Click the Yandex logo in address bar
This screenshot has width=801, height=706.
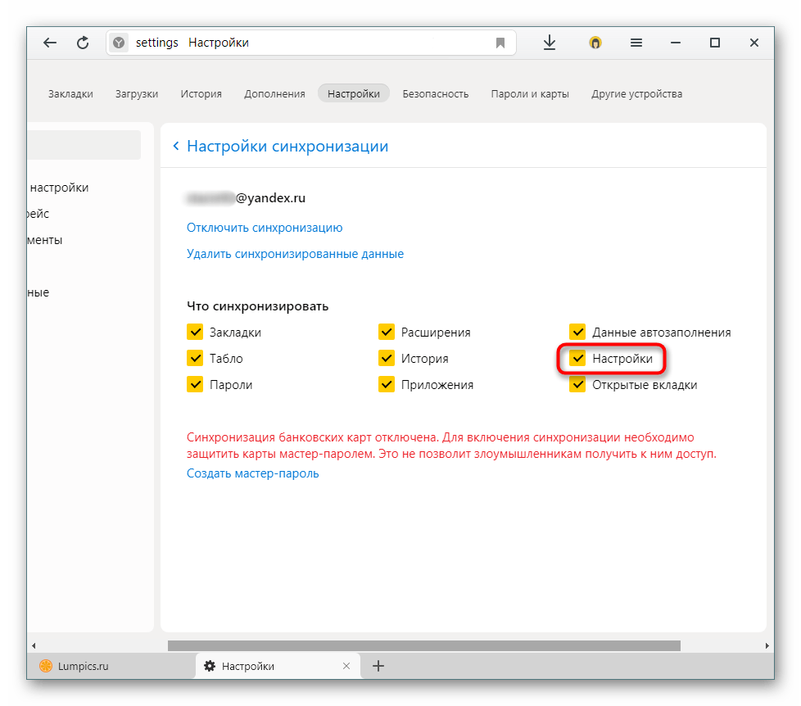[119, 43]
